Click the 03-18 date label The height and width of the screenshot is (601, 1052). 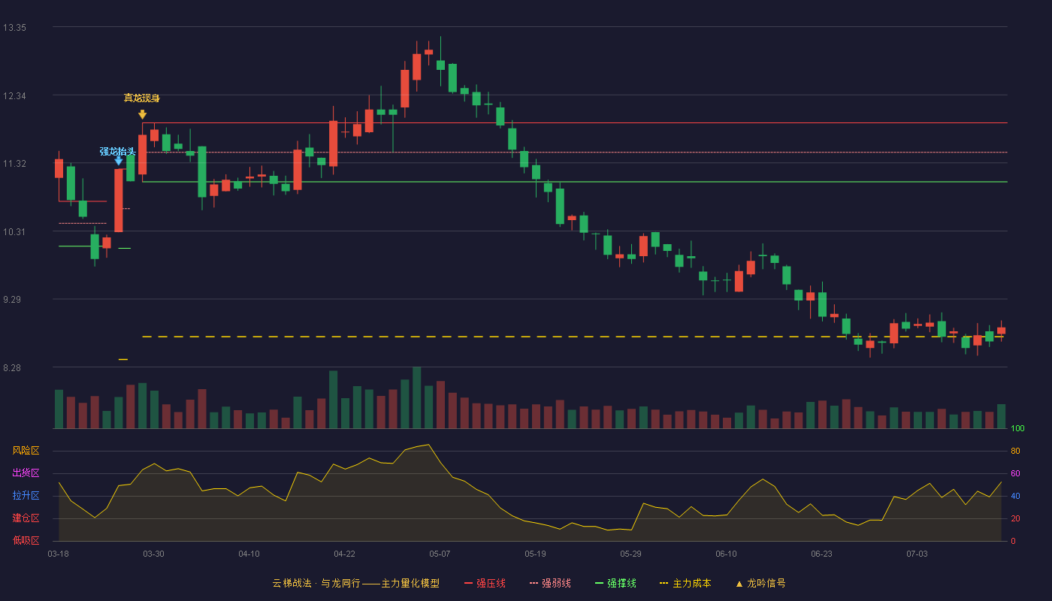point(59,554)
